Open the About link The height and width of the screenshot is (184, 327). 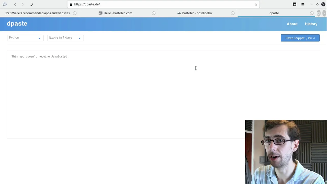tap(292, 24)
